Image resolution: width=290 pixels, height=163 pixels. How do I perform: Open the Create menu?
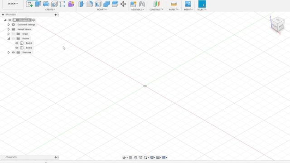(50, 10)
